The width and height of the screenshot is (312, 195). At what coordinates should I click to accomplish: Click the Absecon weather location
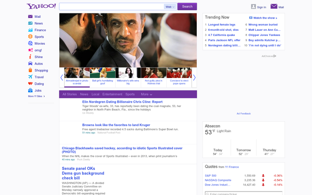[212, 126]
